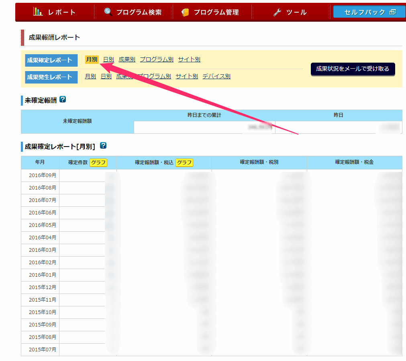Open サイト別 in the 成果確定レポート row
406x361 pixels.
coord(189,59)
